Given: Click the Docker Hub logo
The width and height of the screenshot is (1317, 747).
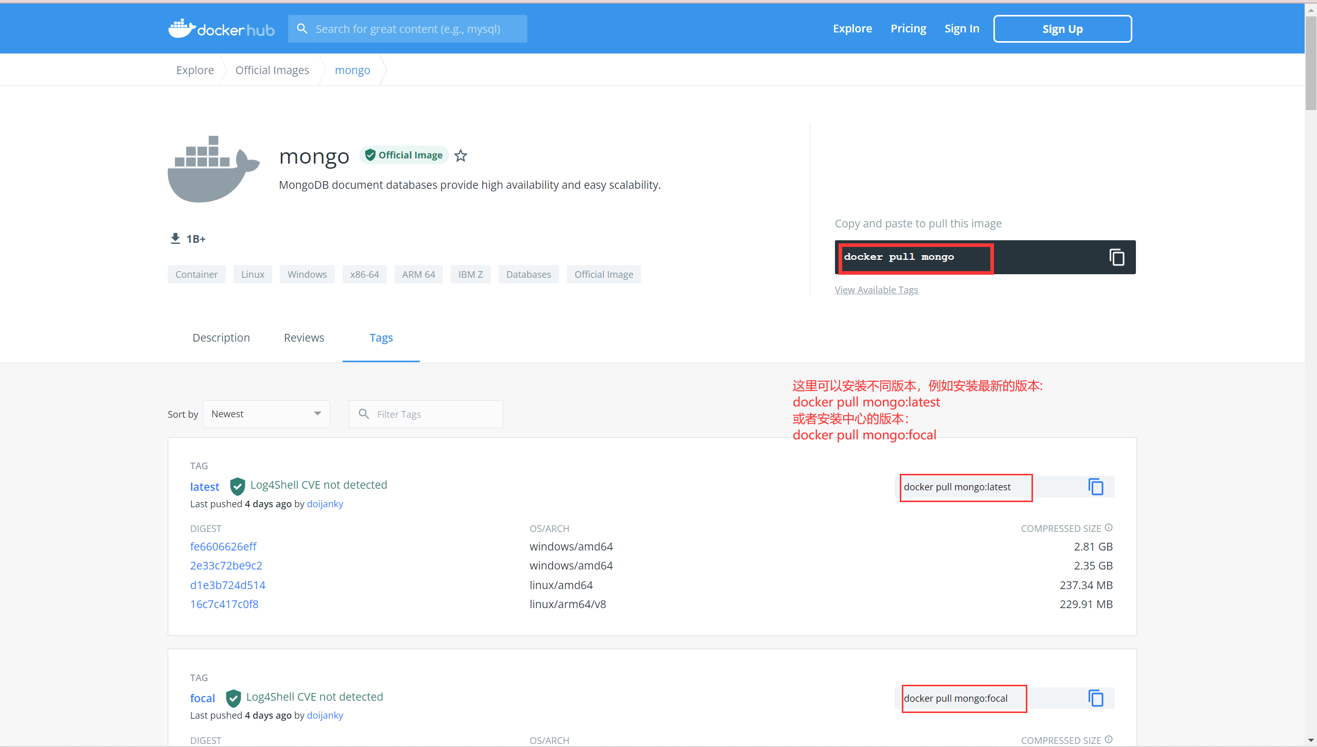Looking at the screenshot, I should click(221, 29).
